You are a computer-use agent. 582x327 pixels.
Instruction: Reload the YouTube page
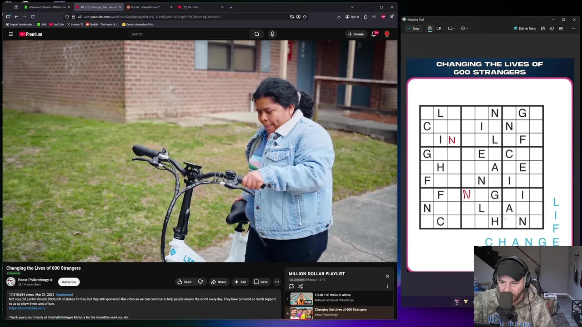(x=33, y=17)
